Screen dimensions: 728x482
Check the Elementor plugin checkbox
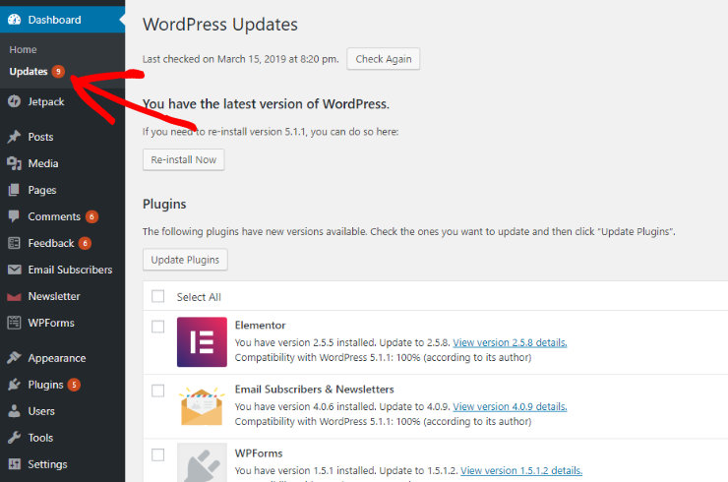click(157, 327)
